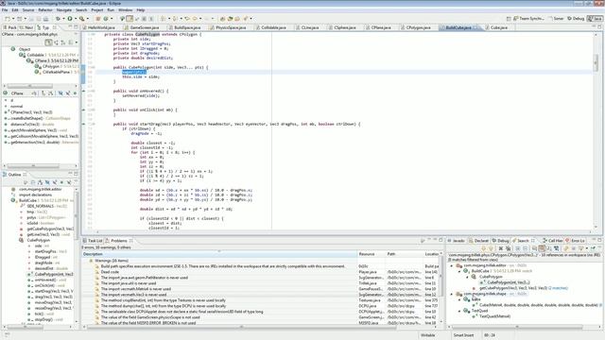Select CubePolygon class in Outline

[x=38, y=240]
